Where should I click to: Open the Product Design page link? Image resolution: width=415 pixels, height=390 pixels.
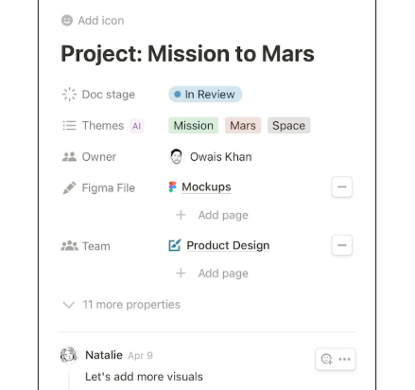(228, 245)
